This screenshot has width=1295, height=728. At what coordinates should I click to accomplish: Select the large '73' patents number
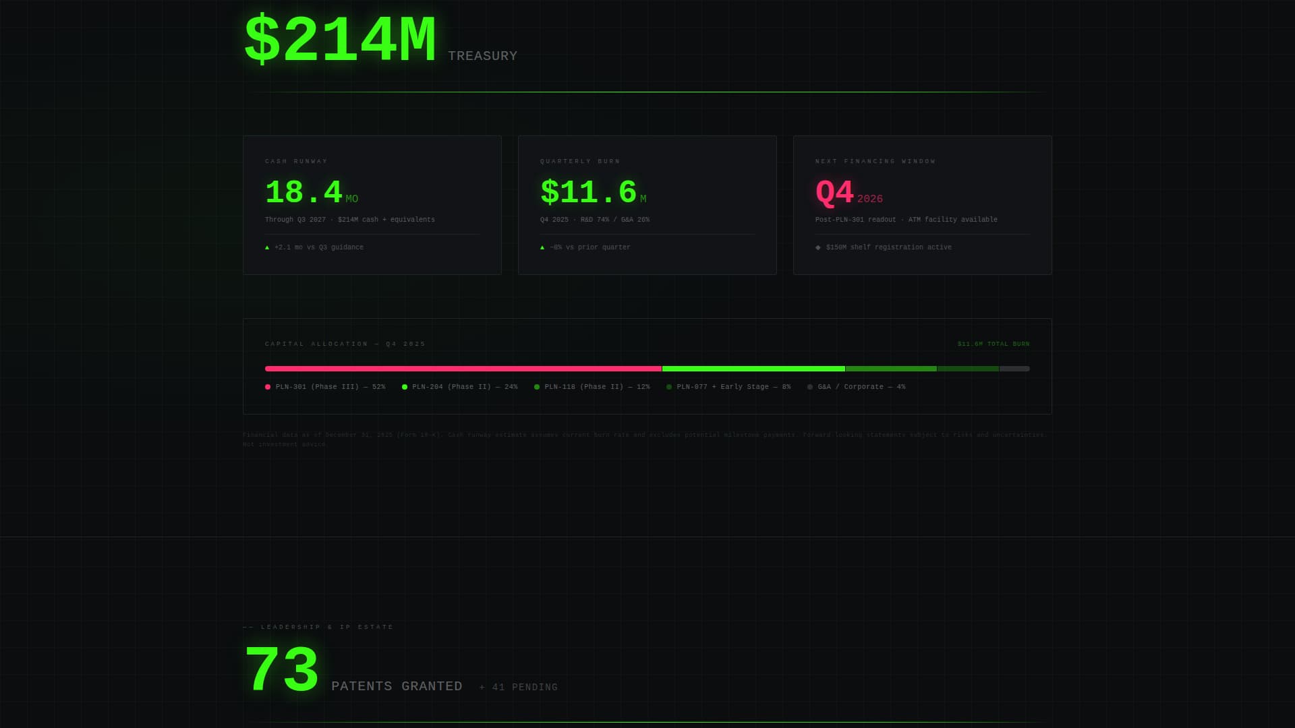[281, 670]
